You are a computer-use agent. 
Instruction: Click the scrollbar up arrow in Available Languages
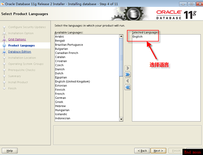[x=121, y=36]
